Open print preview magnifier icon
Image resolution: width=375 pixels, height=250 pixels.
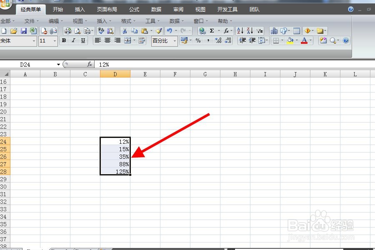pyautogui.click(x=77, y=31)
